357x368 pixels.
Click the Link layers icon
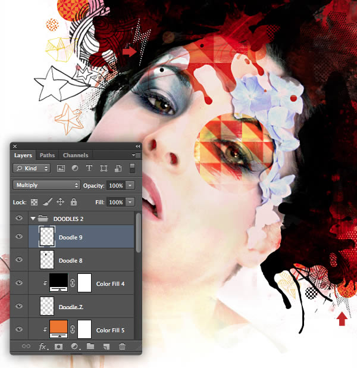pyautogui.click(x=26, y=346)
